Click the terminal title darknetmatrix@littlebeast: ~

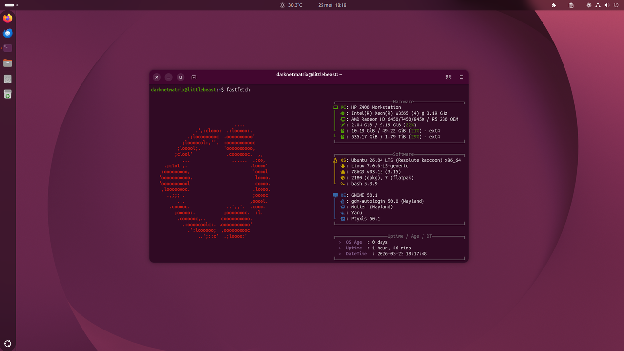(x=309, y=75)
